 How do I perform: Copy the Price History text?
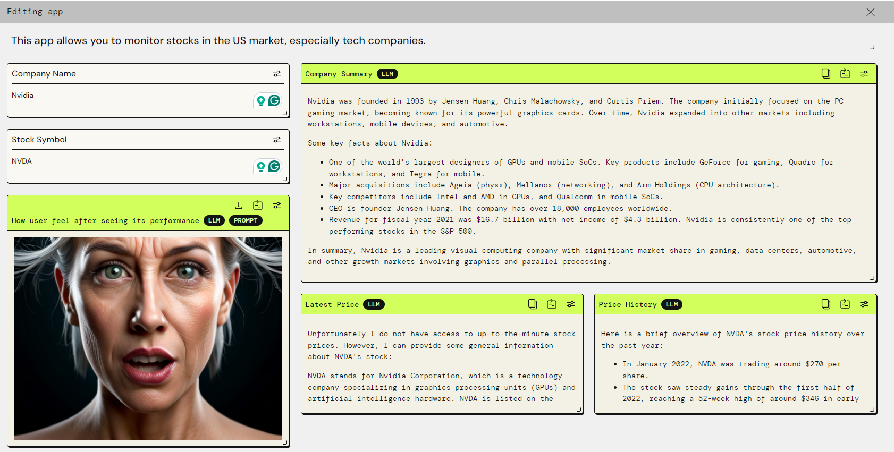click(826, 304)
